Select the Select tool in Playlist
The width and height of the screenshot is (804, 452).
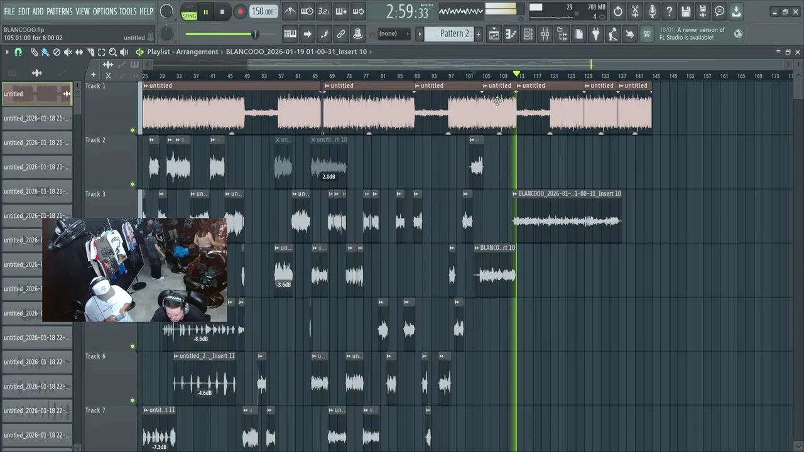101,52
